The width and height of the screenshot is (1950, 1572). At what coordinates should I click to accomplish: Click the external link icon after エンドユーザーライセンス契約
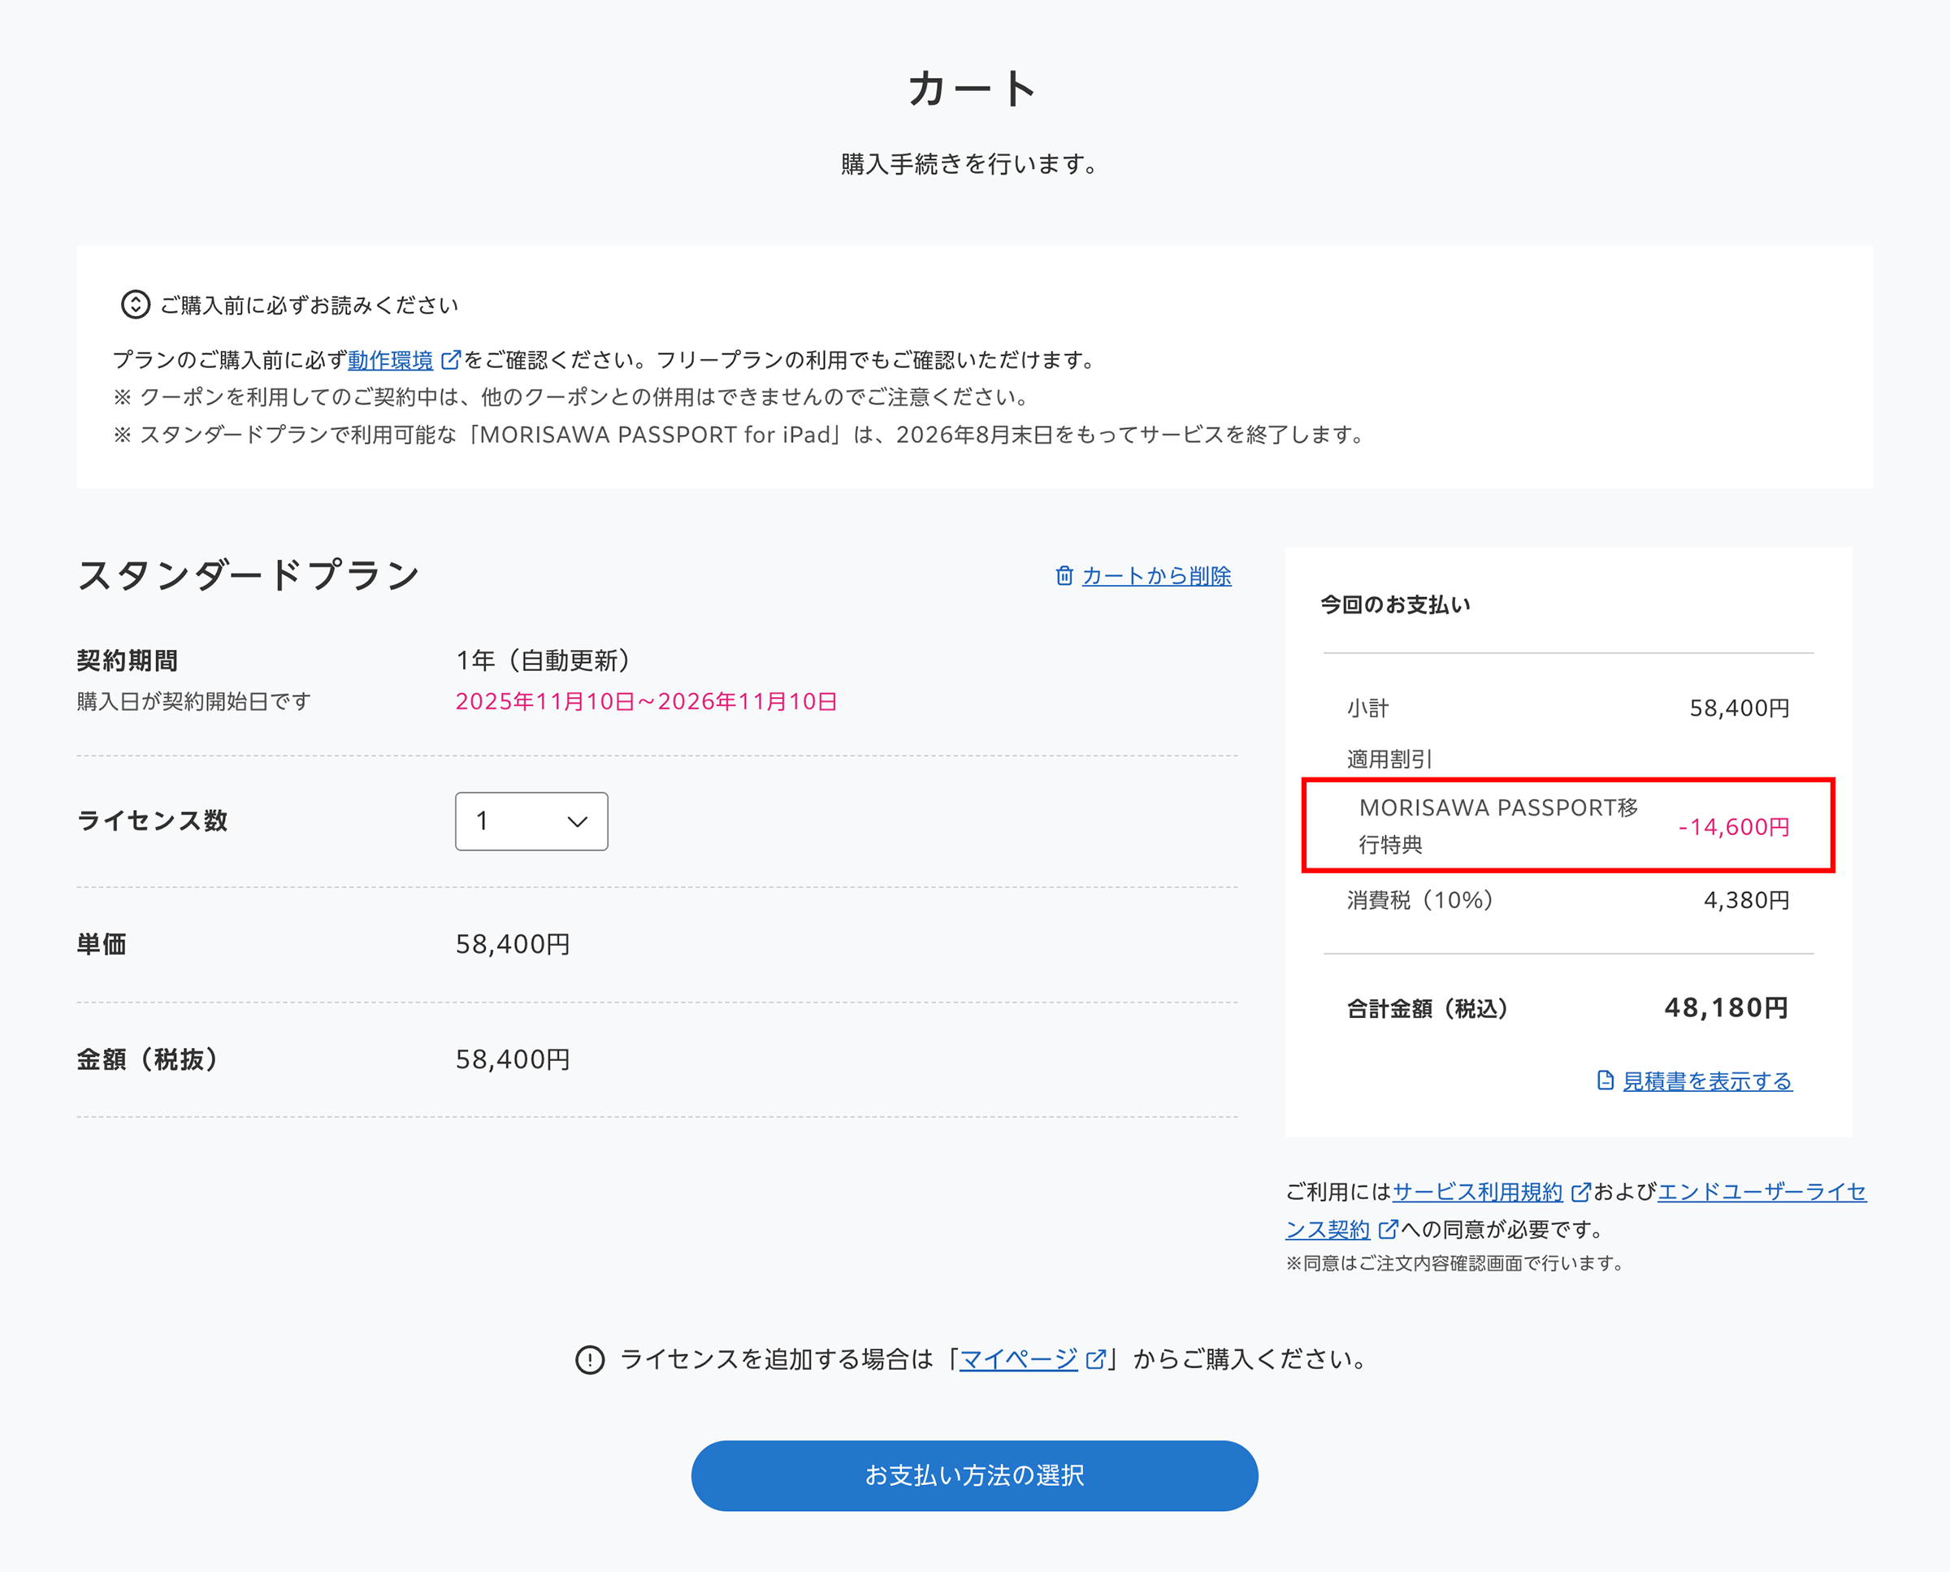[x=1388, y=1229]
